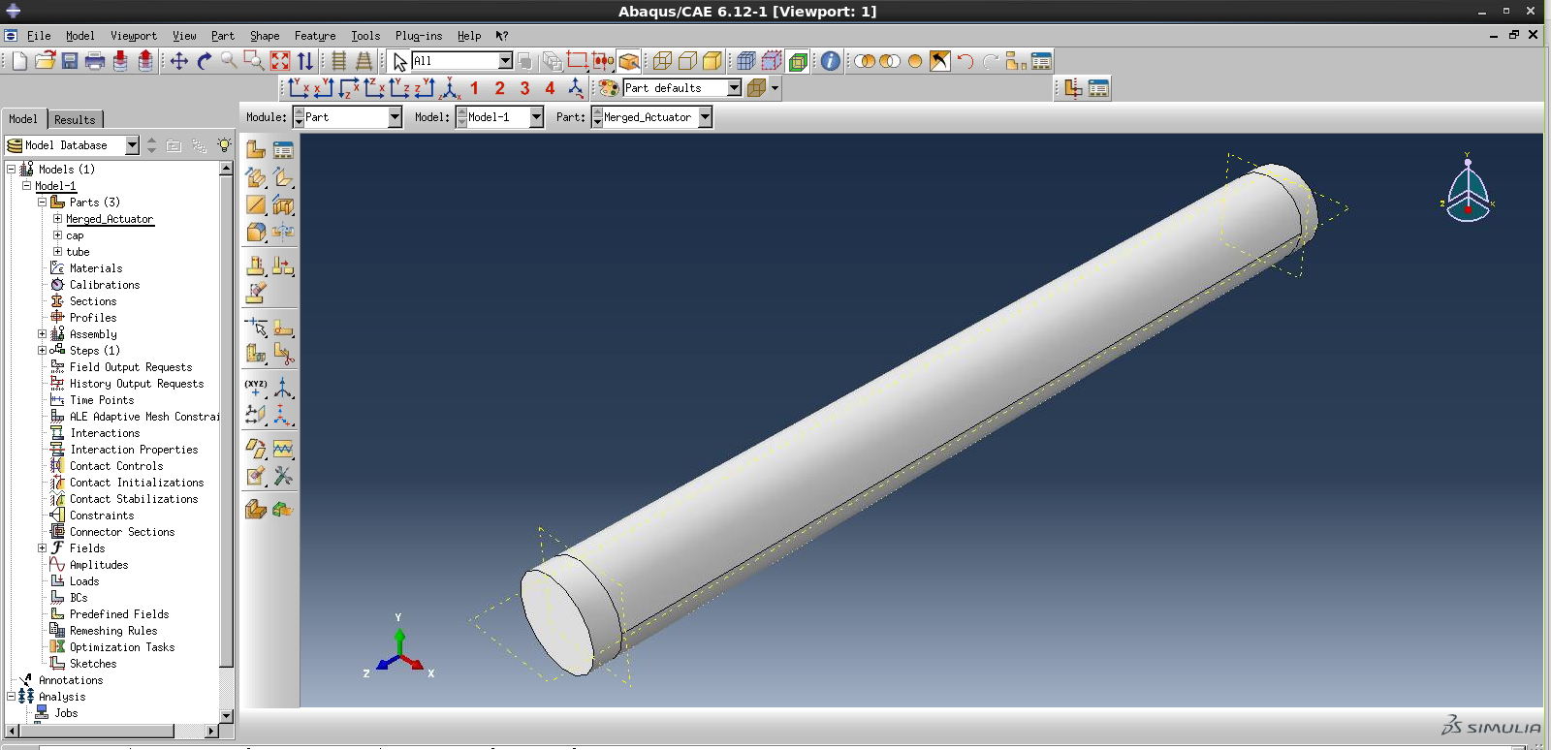Screen dimensions: 1551x750
Task: Switch to the Results tab
Action: 75,120
